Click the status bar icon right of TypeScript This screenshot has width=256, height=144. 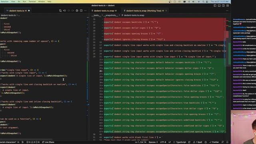189,142
